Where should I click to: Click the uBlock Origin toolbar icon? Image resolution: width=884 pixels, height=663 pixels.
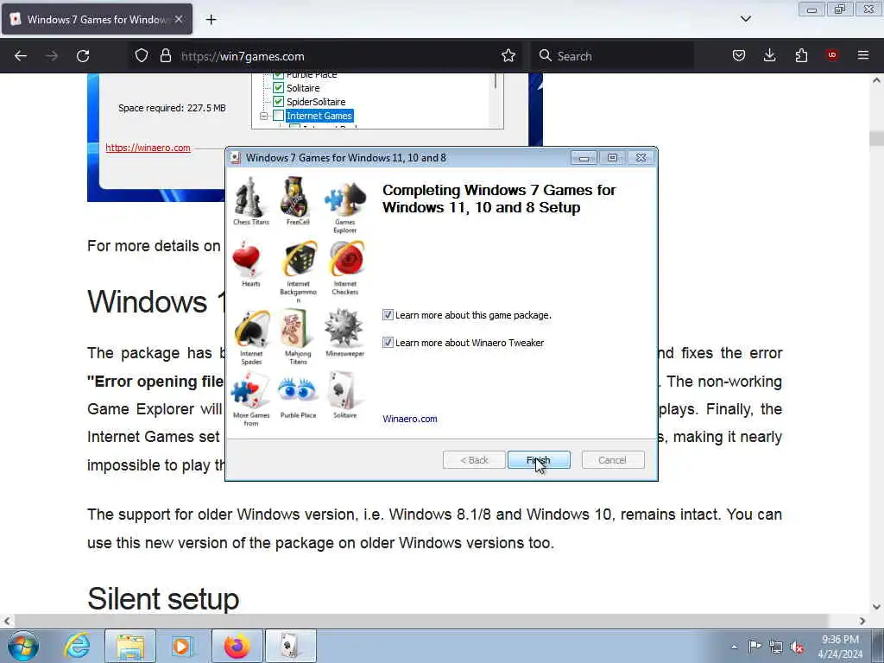[x=831, y=55]
